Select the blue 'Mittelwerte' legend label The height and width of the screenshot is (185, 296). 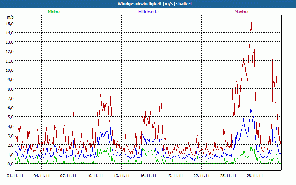pyautogui.click(x=148, y=12)
